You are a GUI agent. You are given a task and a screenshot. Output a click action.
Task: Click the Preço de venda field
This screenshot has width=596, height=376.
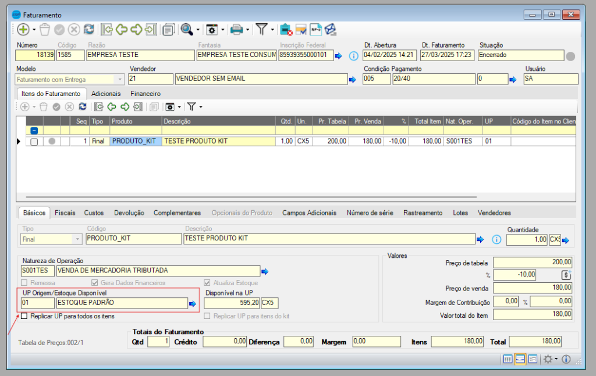tap(533, 288)
